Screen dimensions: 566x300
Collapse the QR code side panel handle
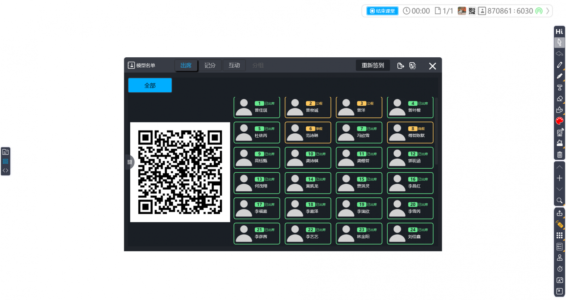tap(129, 162)
